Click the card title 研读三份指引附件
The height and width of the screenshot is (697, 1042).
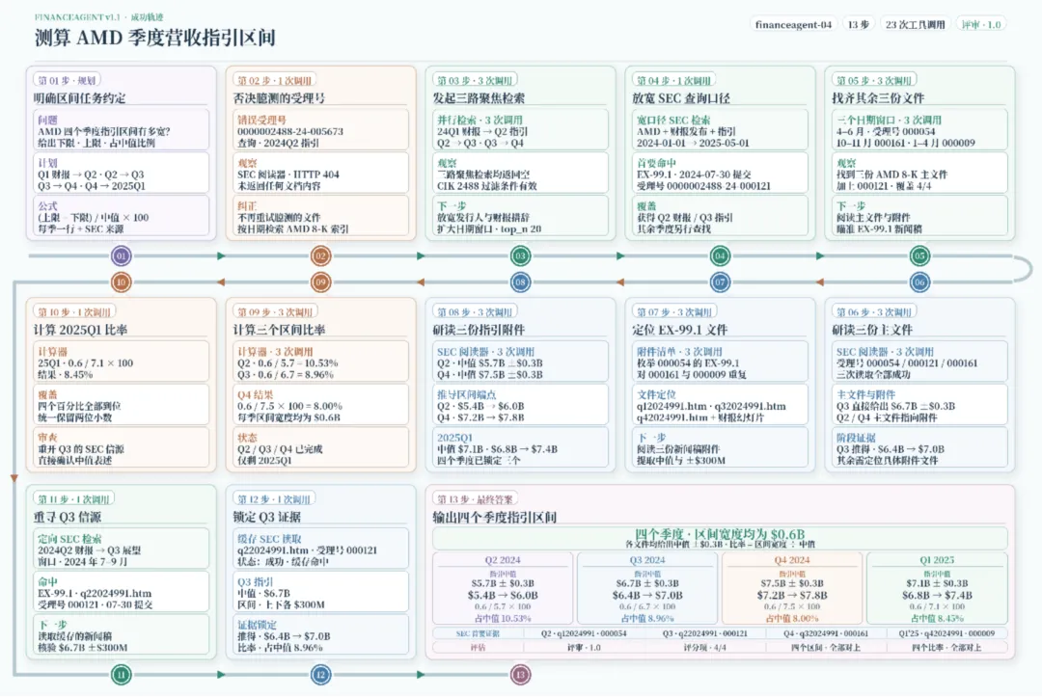(x=480, y=330)
